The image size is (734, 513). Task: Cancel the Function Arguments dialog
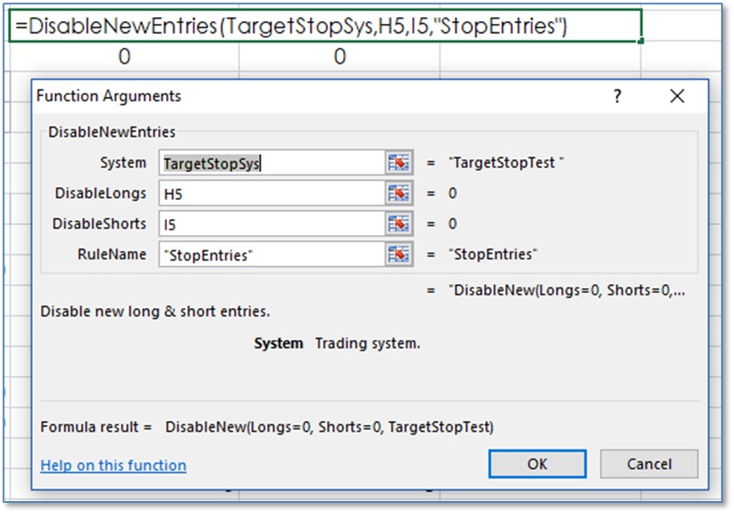click(649, 465)
